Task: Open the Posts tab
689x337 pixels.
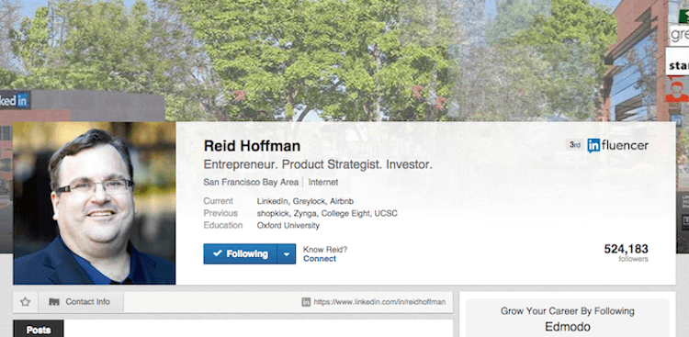Action: pos(39,330)
